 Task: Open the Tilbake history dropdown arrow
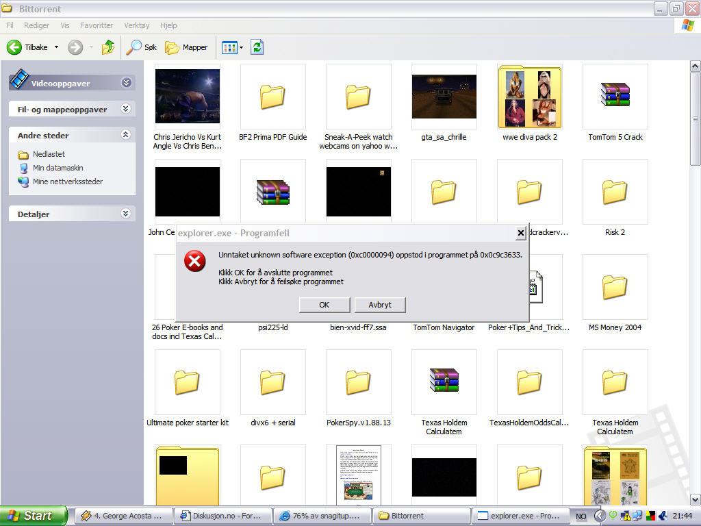pyautogui.click(x=56, y=47)
